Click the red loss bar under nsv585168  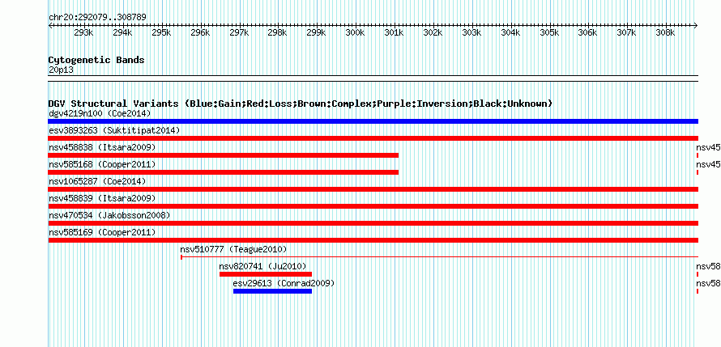pos(224,172)
